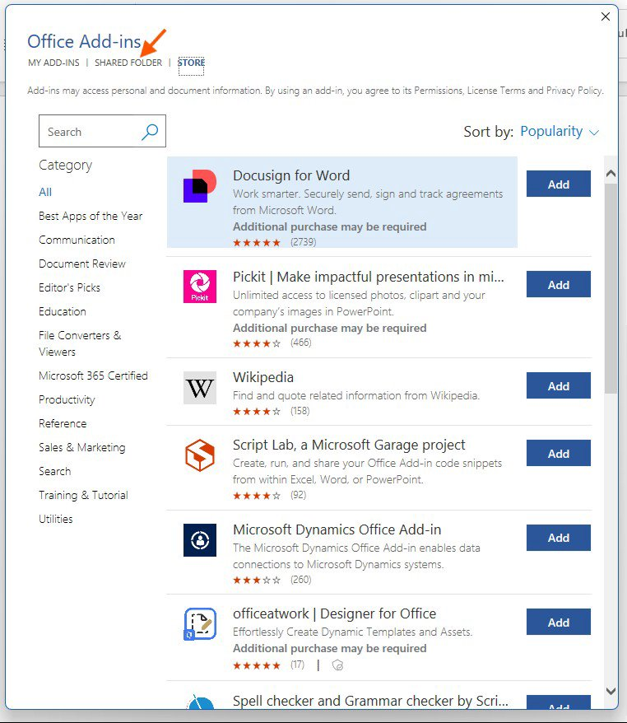This screenshot has height=723, width=627.
Task: Filter by Best Apps of the Year
Action: (x=91, y=216)
